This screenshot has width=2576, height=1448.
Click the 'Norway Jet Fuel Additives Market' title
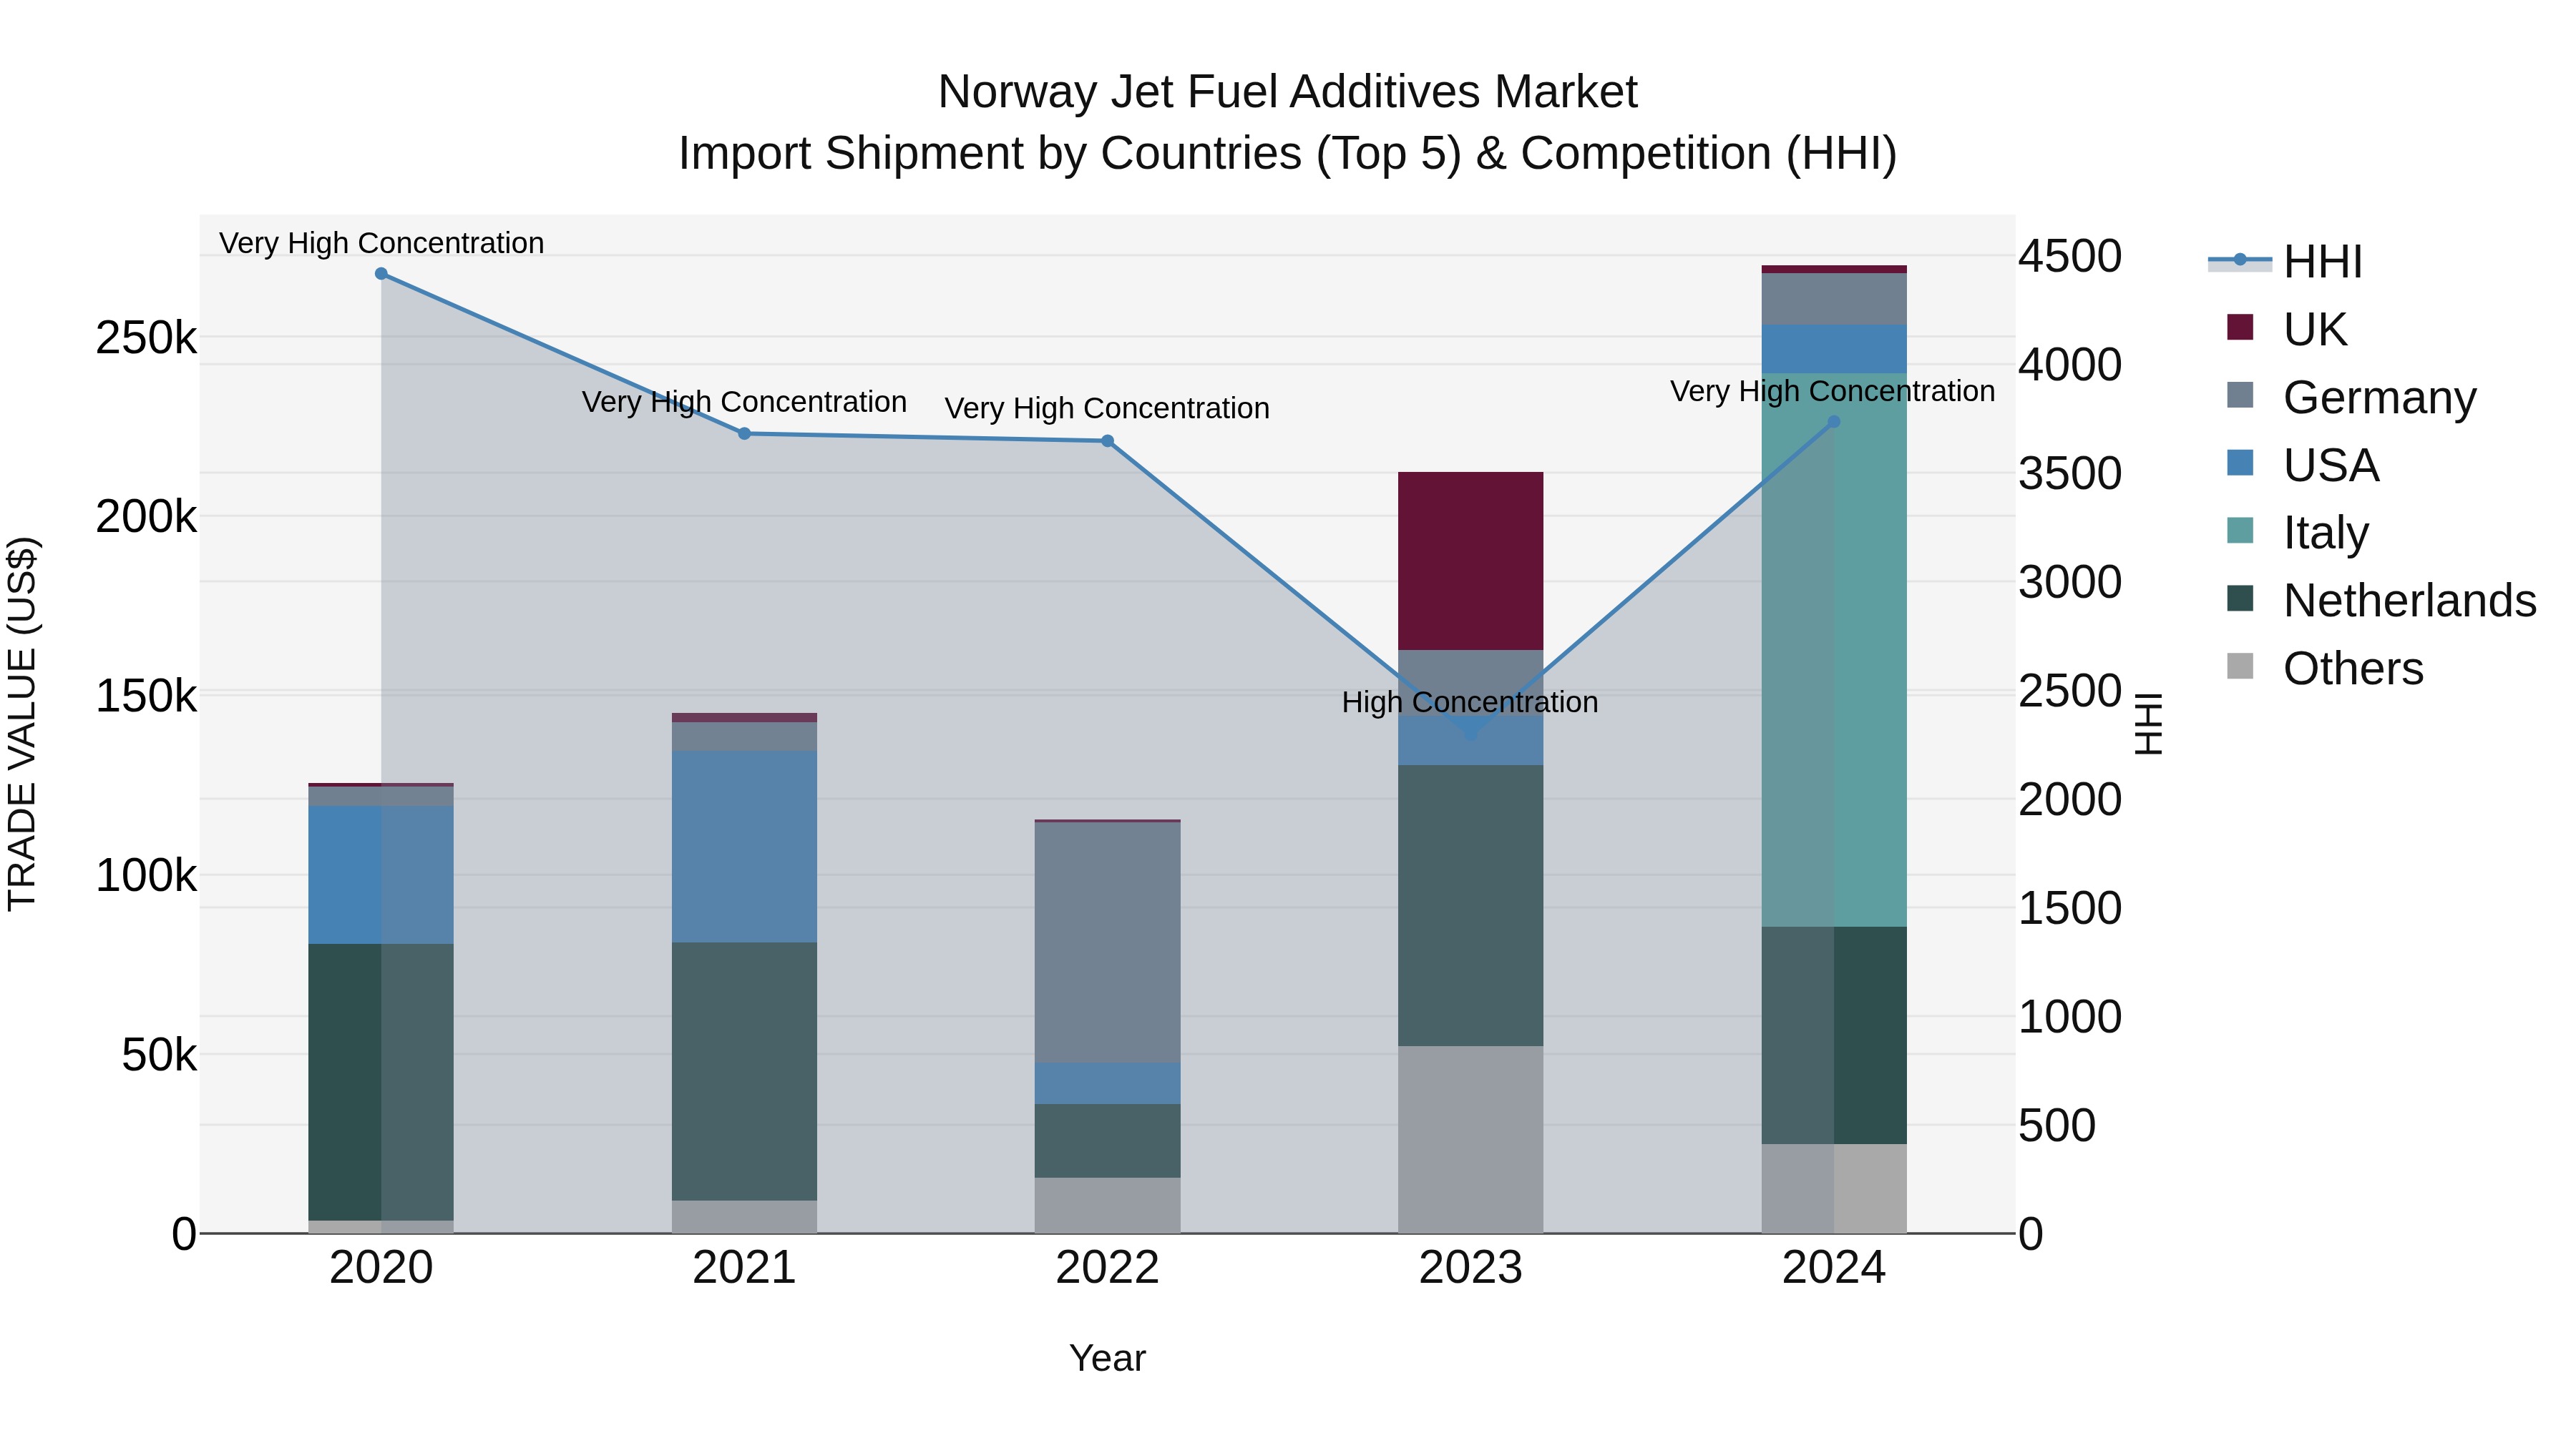pyautogui.click(x=1287, y=92)
